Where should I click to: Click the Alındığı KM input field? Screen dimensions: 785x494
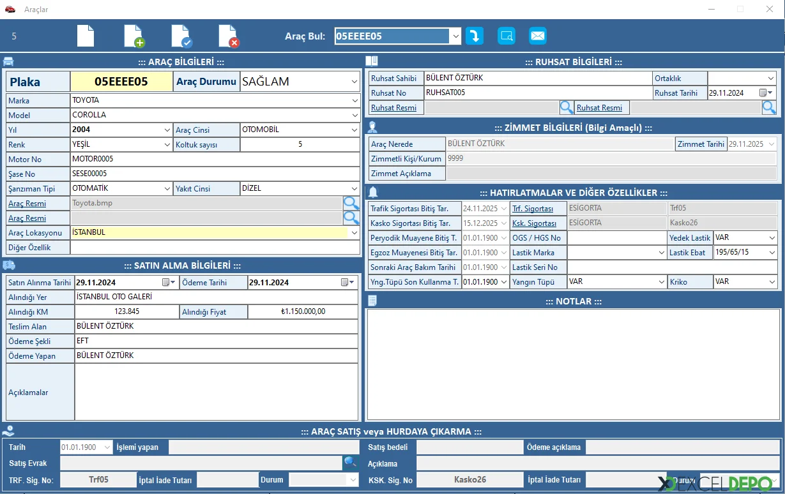point(126,312)
